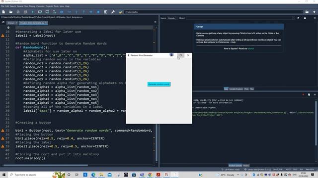Run selection or current line icon
Screen dimensions: 318x178
[x=54, y=12]
